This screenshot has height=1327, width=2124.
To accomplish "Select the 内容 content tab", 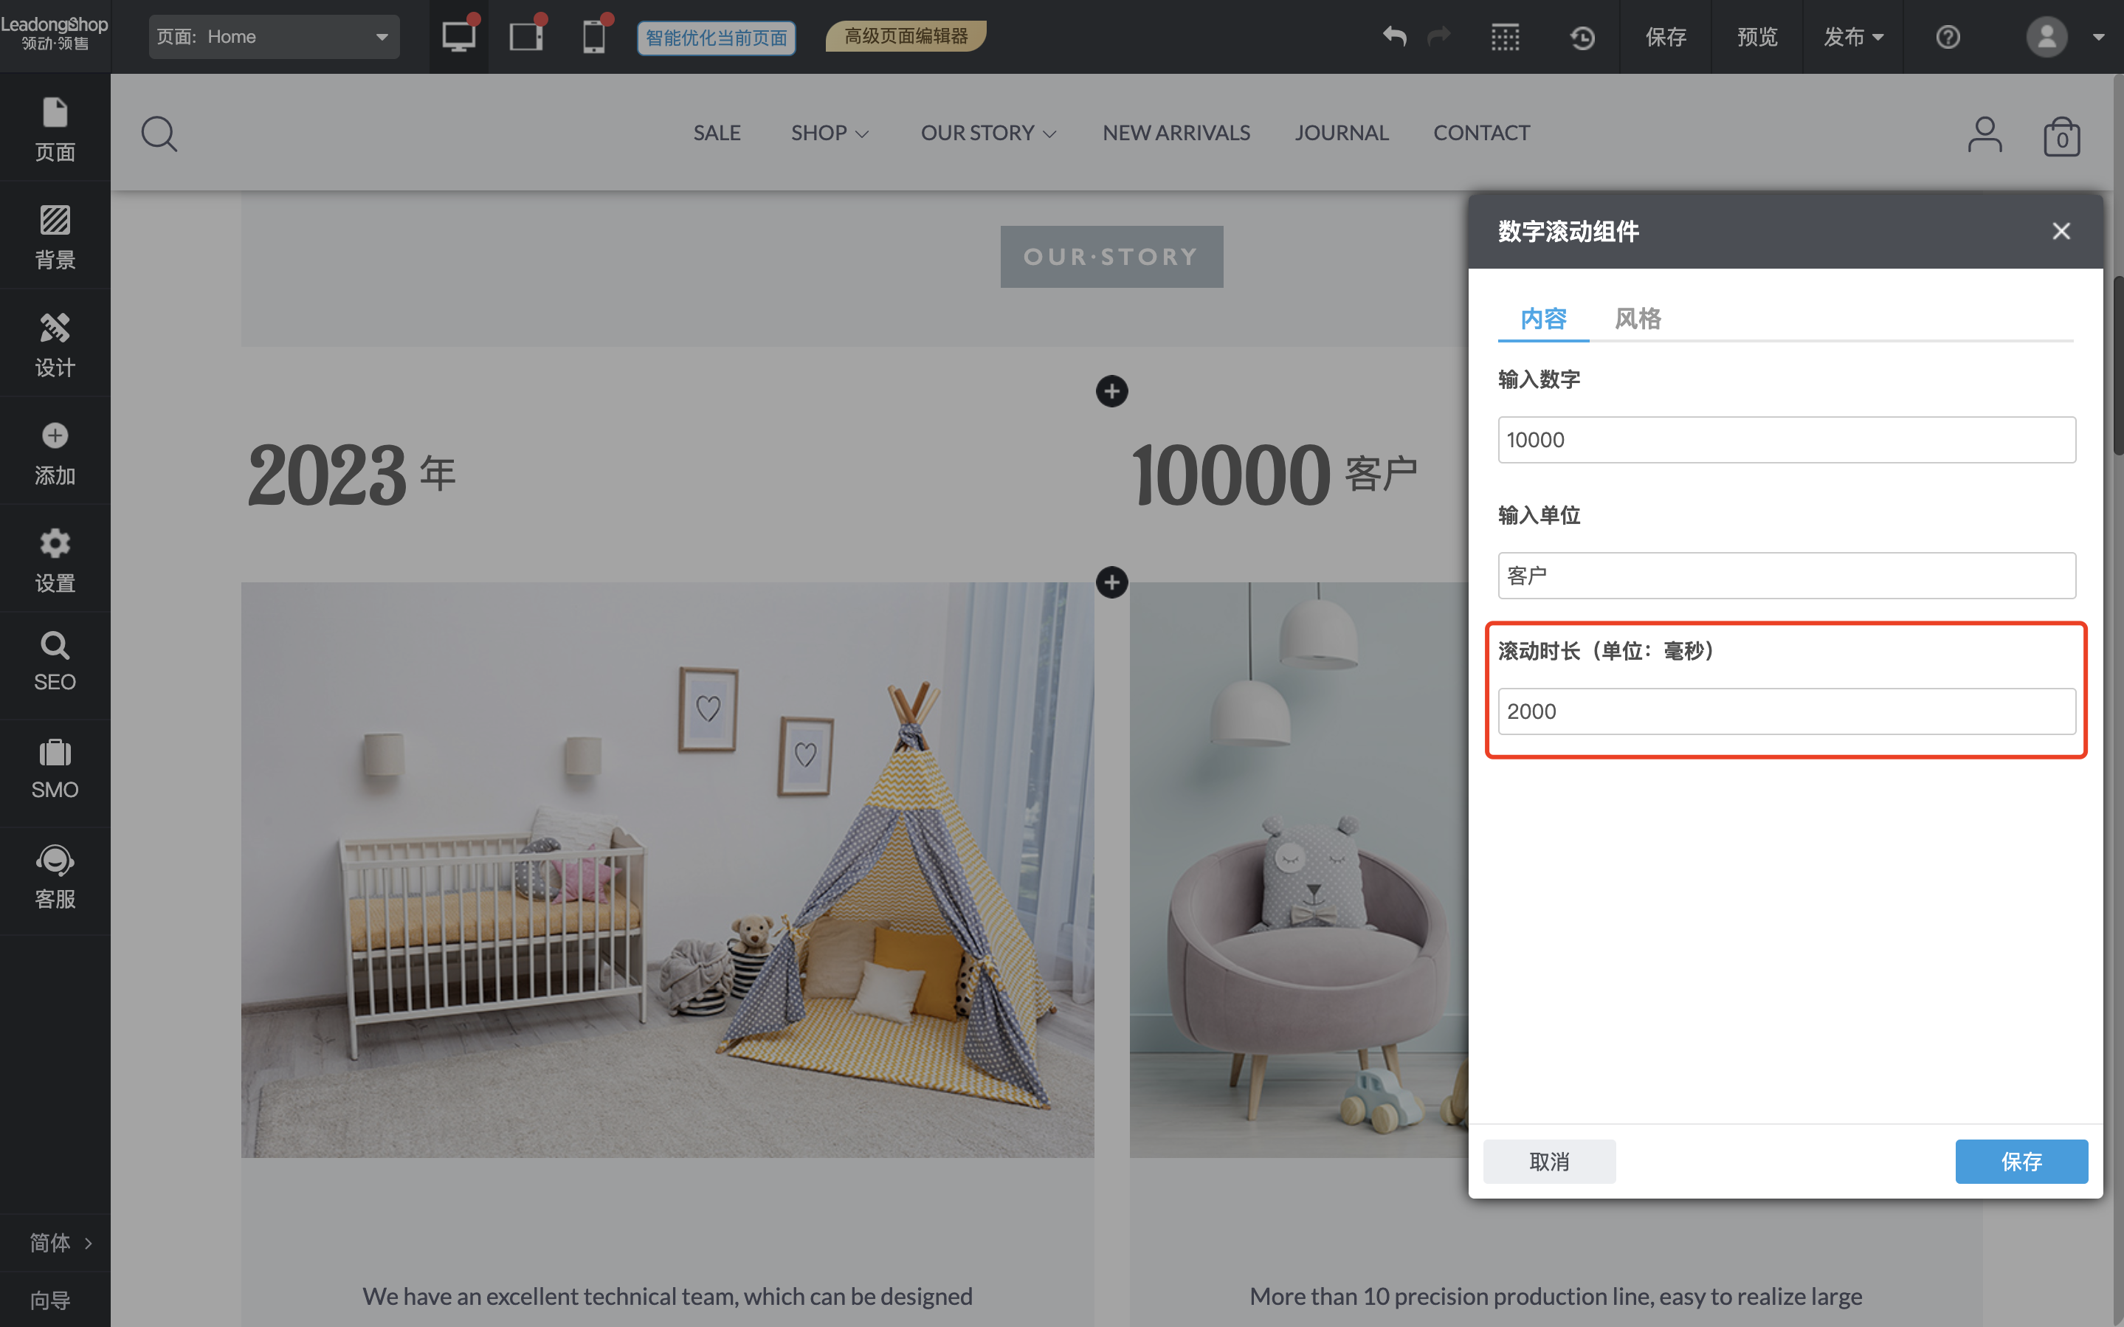I will [x=1542, y=319].
